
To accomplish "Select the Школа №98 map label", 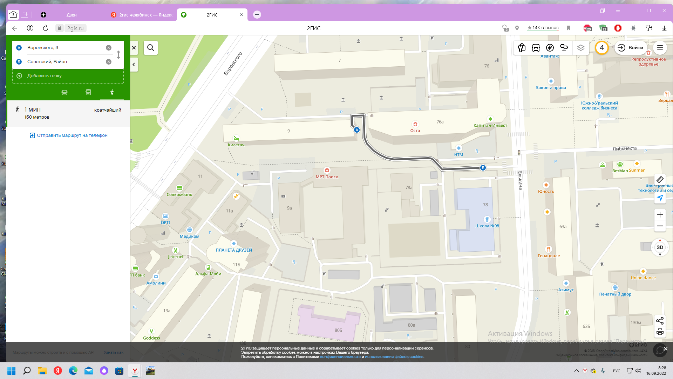I will tap(487, 226).
